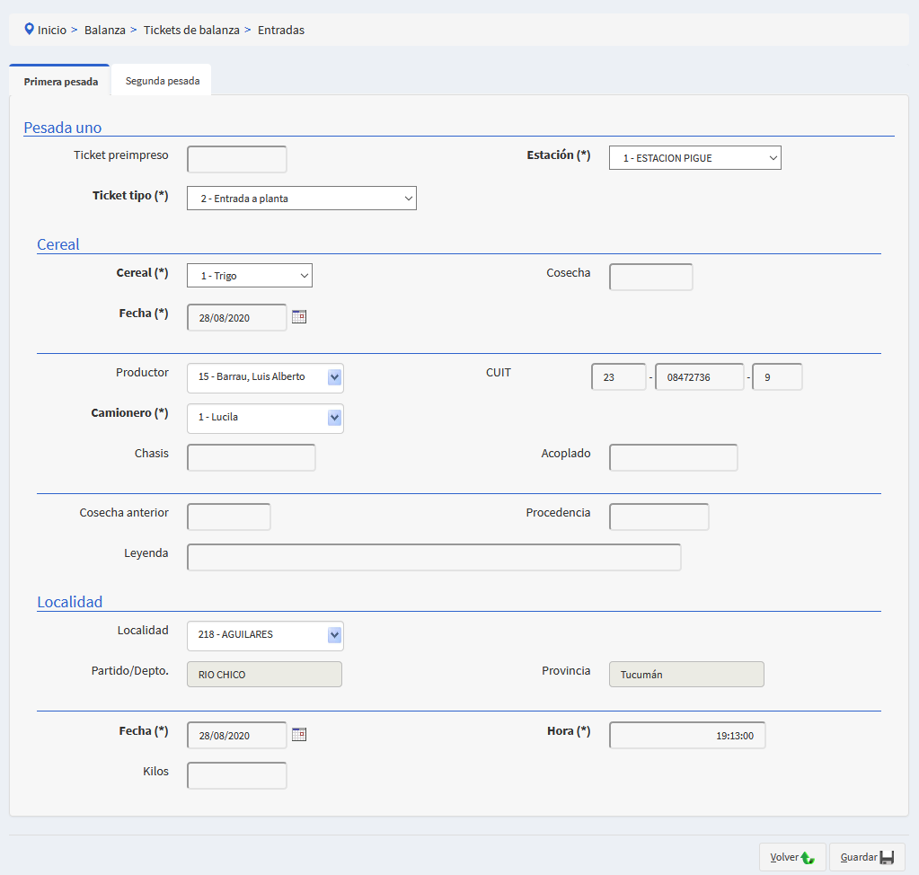
Task: Navigate to Balanza breadcrumb link
Action: click(x=104, y=30)
